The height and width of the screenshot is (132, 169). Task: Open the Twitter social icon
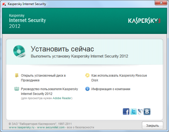(x=133, y=111)
